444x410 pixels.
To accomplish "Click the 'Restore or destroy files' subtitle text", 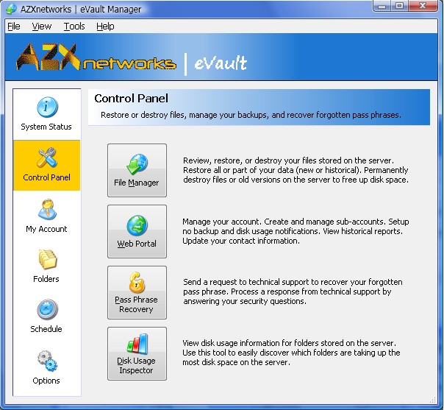I will tap(251, 115).
